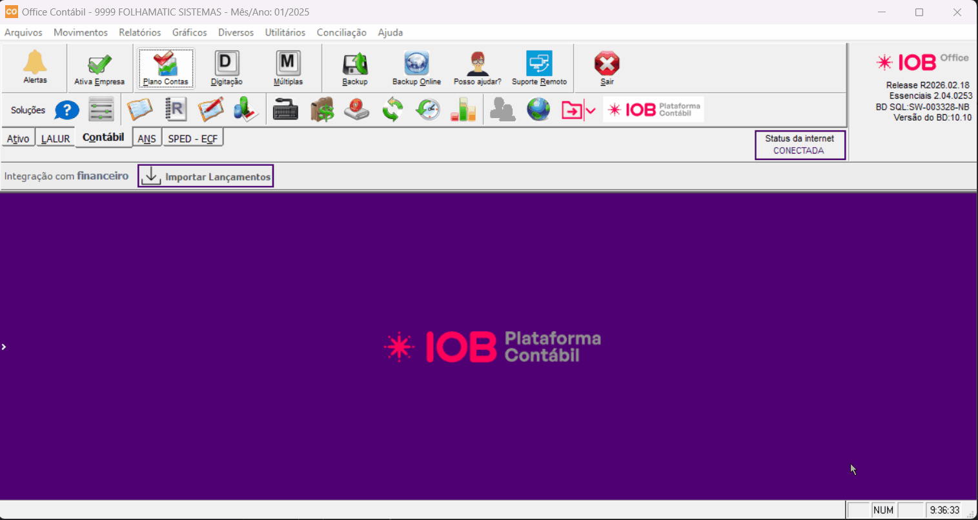Click the bar chart icon in toolbar

(463, 110)
